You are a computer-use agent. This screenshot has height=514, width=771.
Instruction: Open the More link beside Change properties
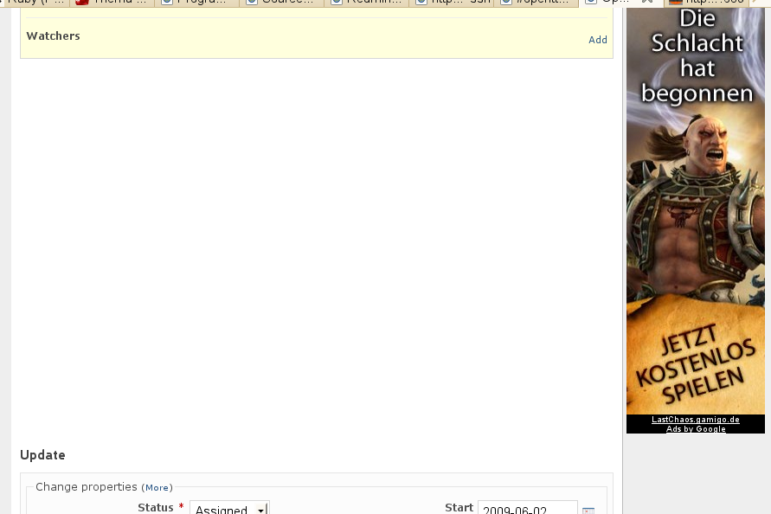click(157, 487)
